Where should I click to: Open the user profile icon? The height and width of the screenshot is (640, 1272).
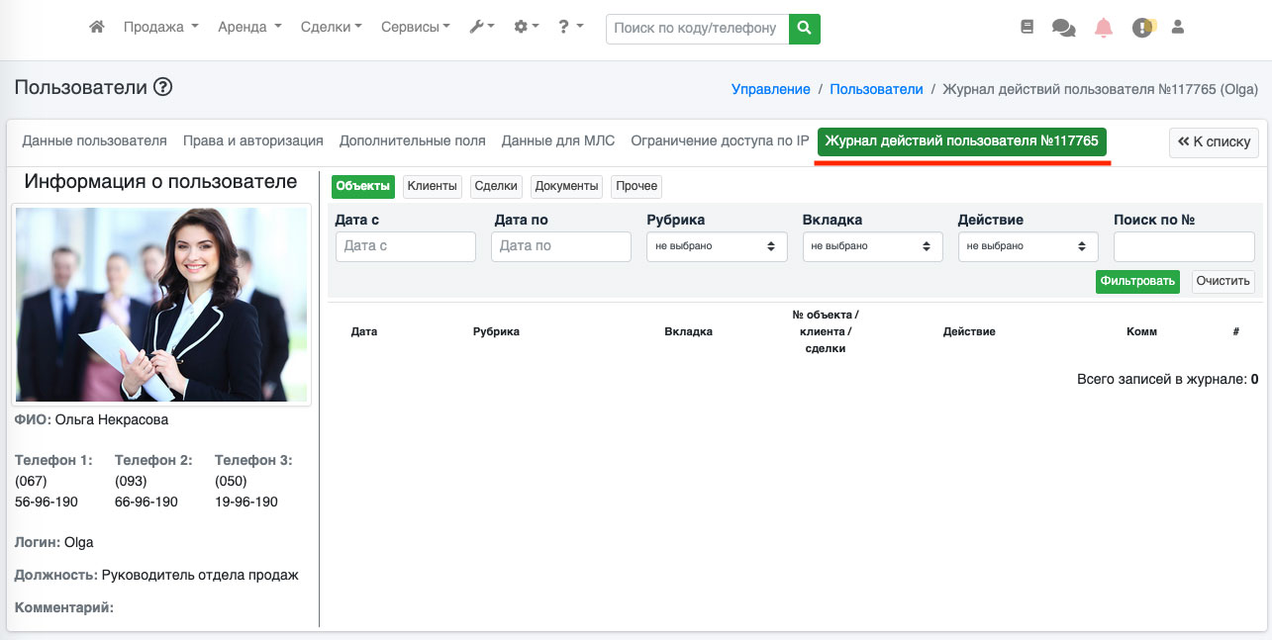[x=1178, y=28]
